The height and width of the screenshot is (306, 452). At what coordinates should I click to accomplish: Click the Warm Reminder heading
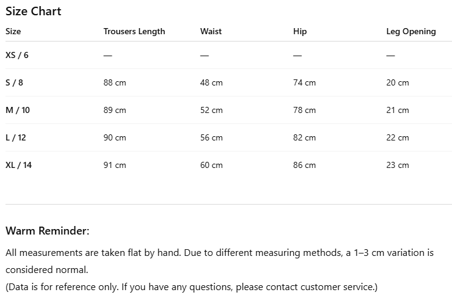[x=48, y=231]
